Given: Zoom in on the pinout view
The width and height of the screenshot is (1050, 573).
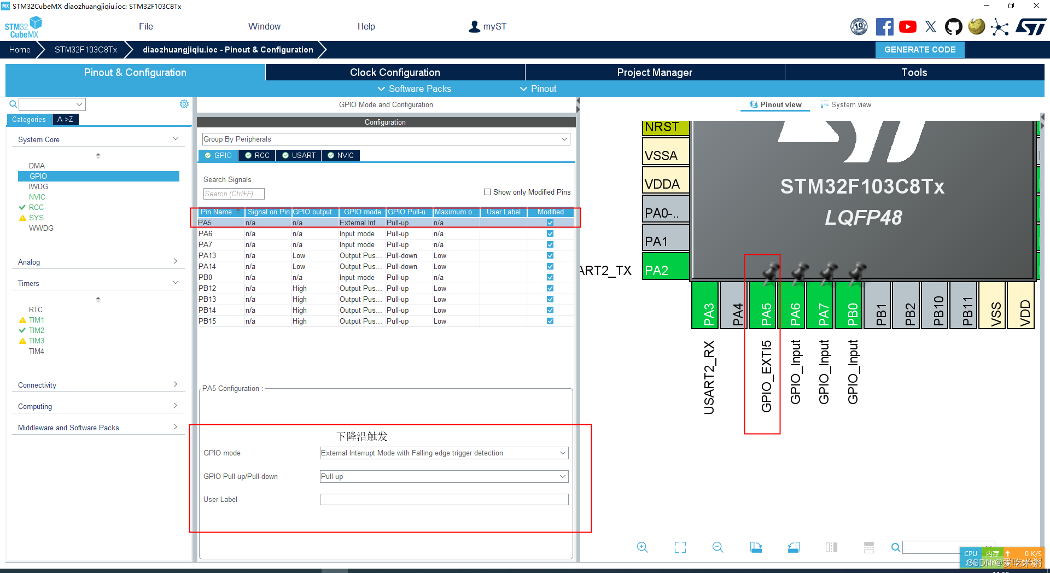Looking at the screenshot, I should click(643, 547).
